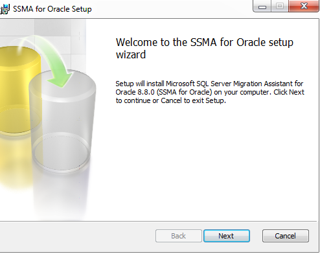Close the SSMA for Oracle Setup window
The height and width of the screenshot is (254, 320).
(304, 6)
